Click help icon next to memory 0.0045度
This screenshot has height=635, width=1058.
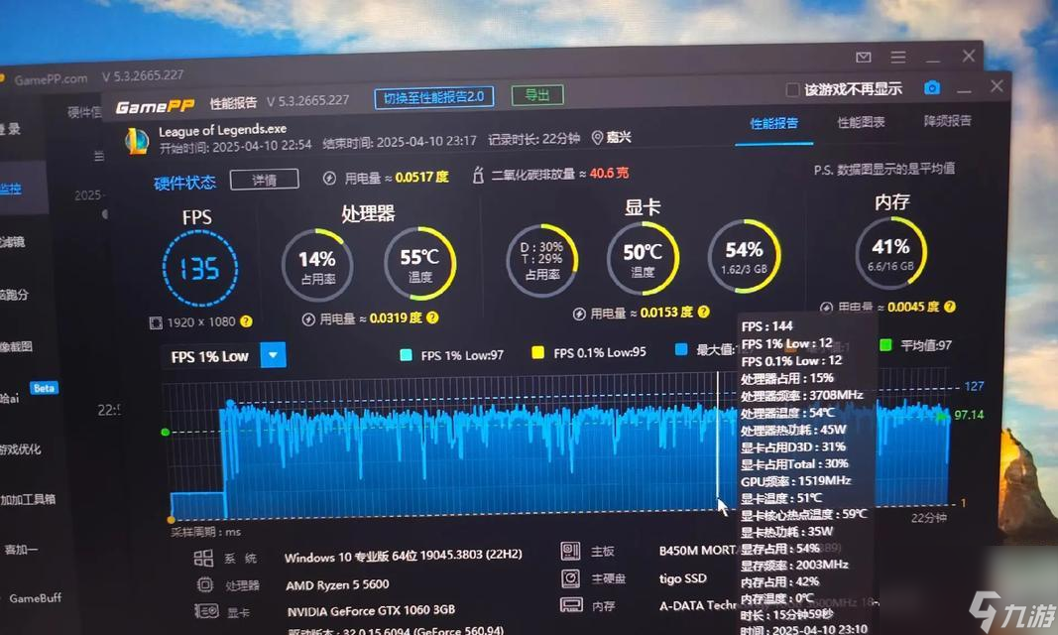point(949,307)
